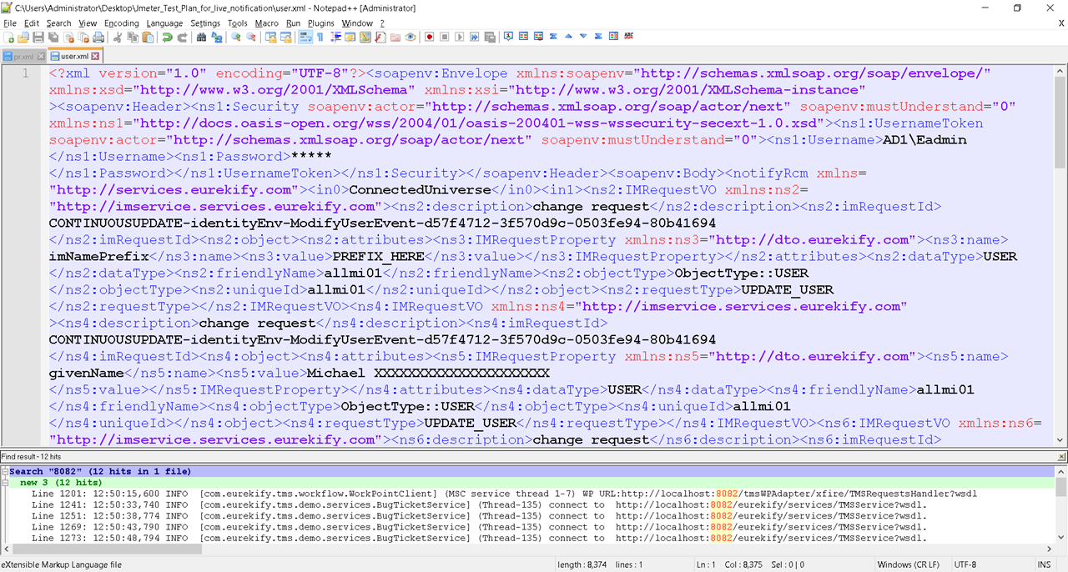Click the editor vertical scrollbar down arrow
This screenshot has width=1068, height=572.
click(x=1061, y=441)
